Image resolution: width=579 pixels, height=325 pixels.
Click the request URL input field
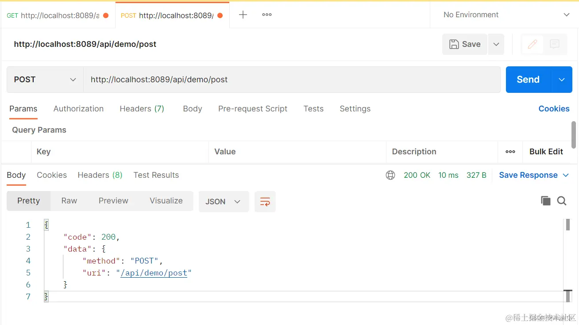point(292,80)
